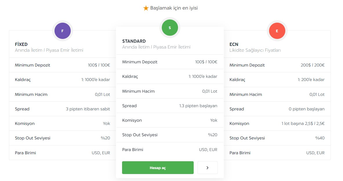Click the Fixed account's 'Yok' commission value
This screenshot has height=181, width=343.
(x=106, y=123)
